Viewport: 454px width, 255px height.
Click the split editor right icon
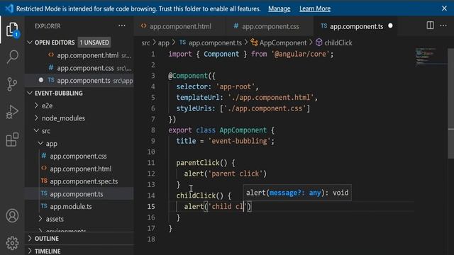click(x=431, y=25)
